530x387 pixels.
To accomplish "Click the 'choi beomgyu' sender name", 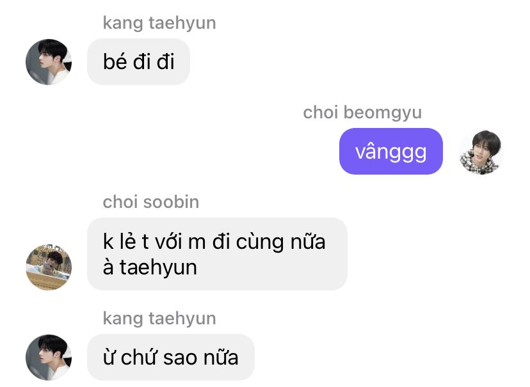I will [362, 113].
